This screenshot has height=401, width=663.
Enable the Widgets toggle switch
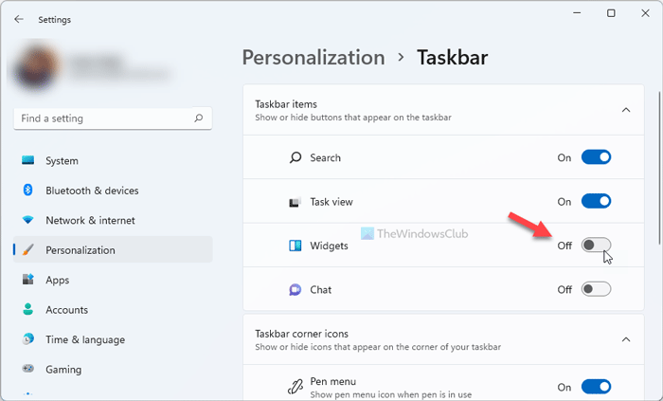pyautogui.click(x=596, y=246)
